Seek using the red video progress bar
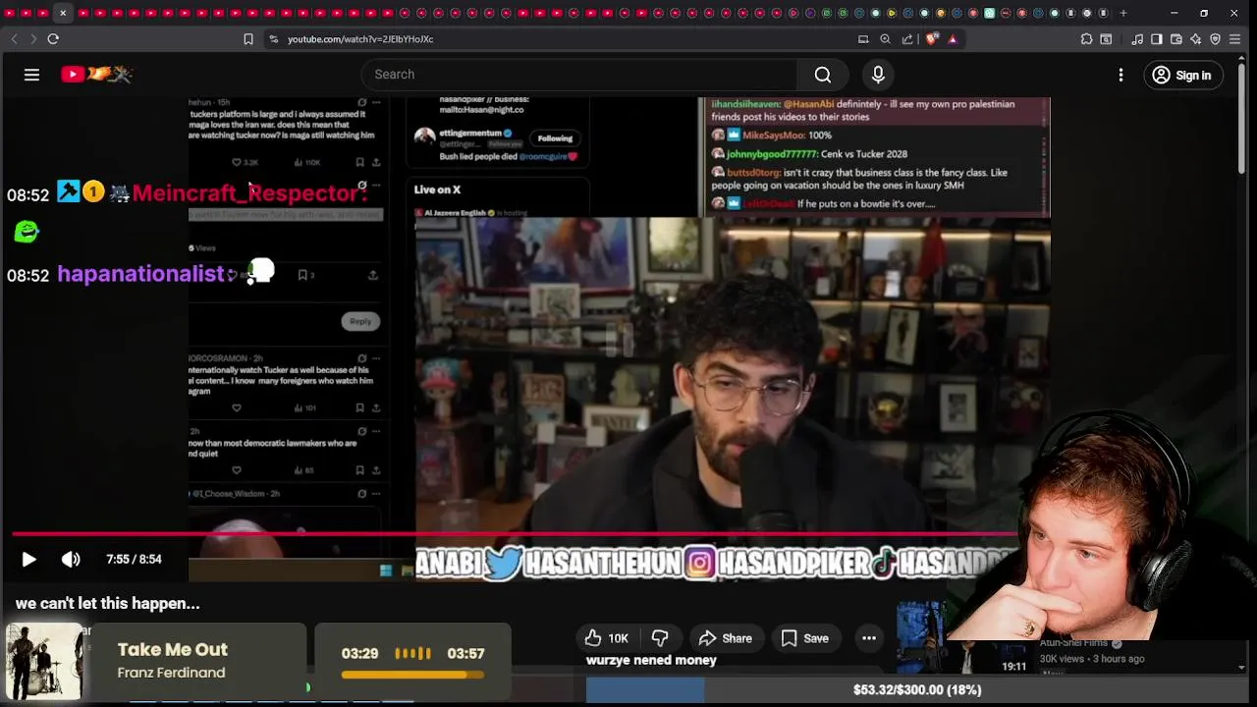The image size is (1257, 707). click(516, 534)
